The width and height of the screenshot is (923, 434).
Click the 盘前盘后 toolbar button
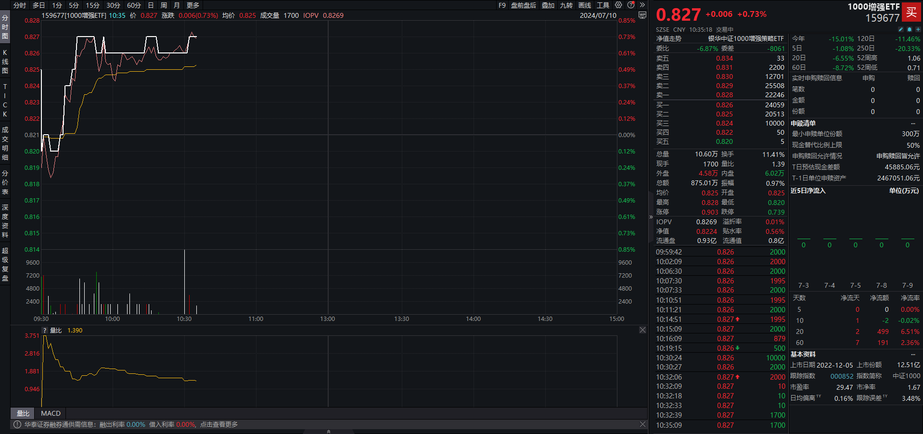523,5
